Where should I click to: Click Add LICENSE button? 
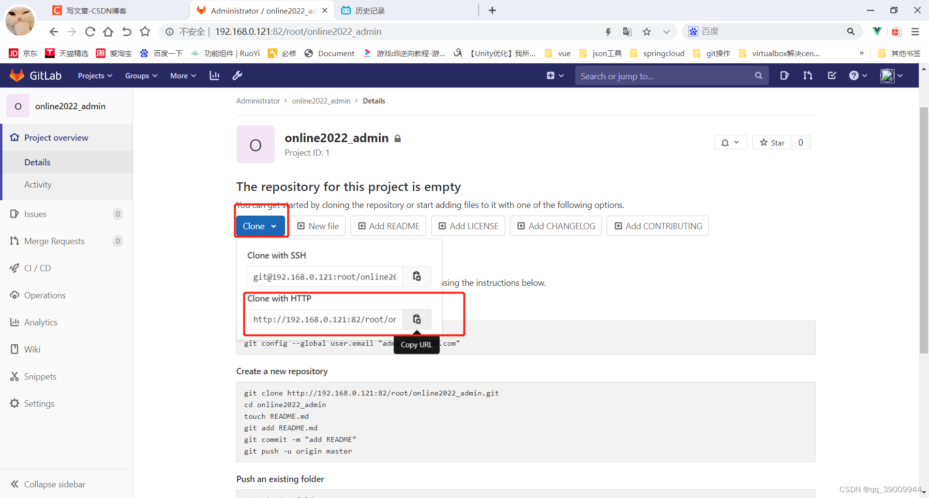click(x=468, y=226)
